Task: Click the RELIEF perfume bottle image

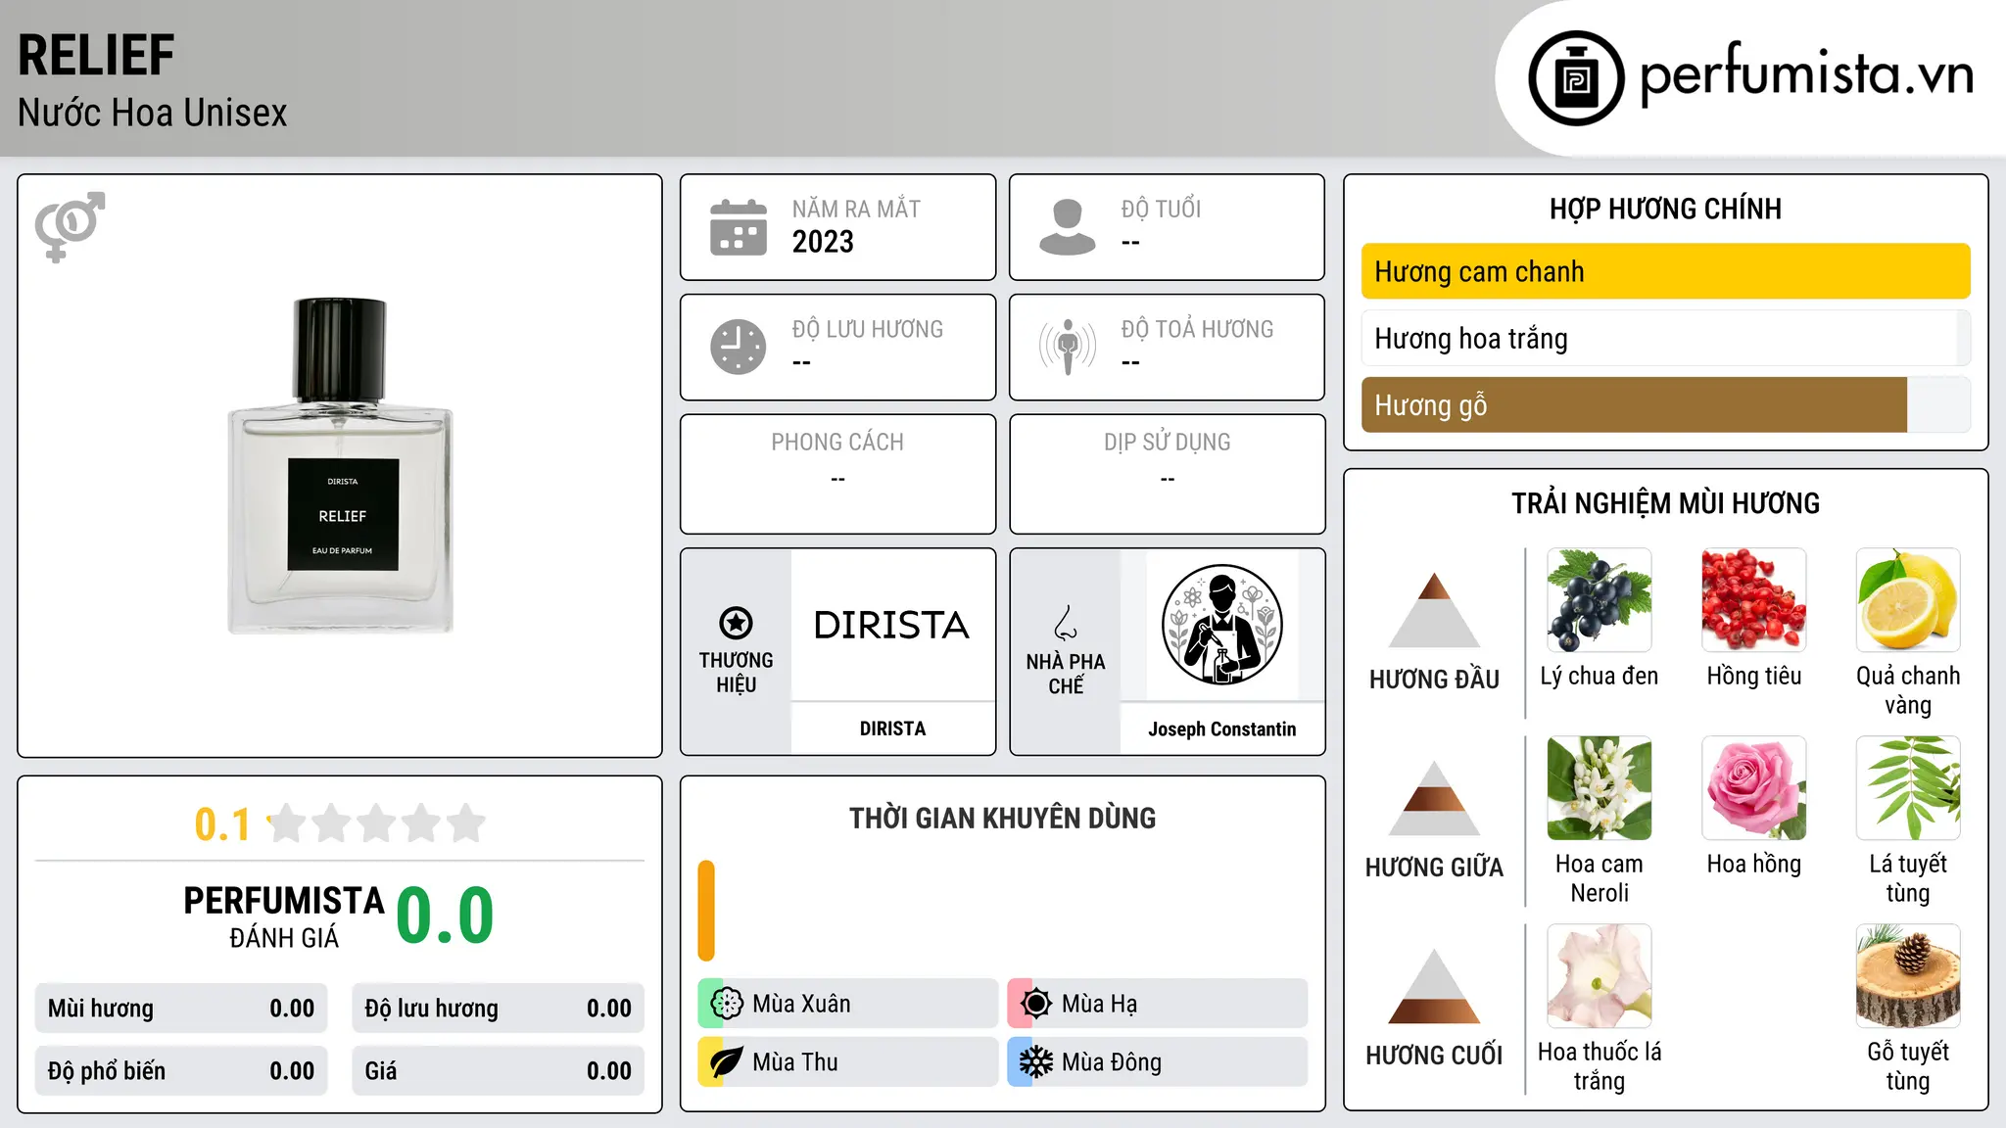Action: (x=341, y=466)
